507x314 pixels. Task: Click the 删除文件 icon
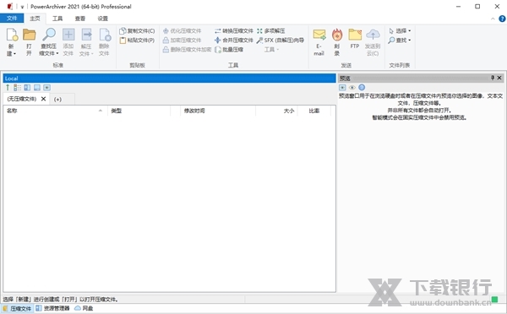point(105,35)
